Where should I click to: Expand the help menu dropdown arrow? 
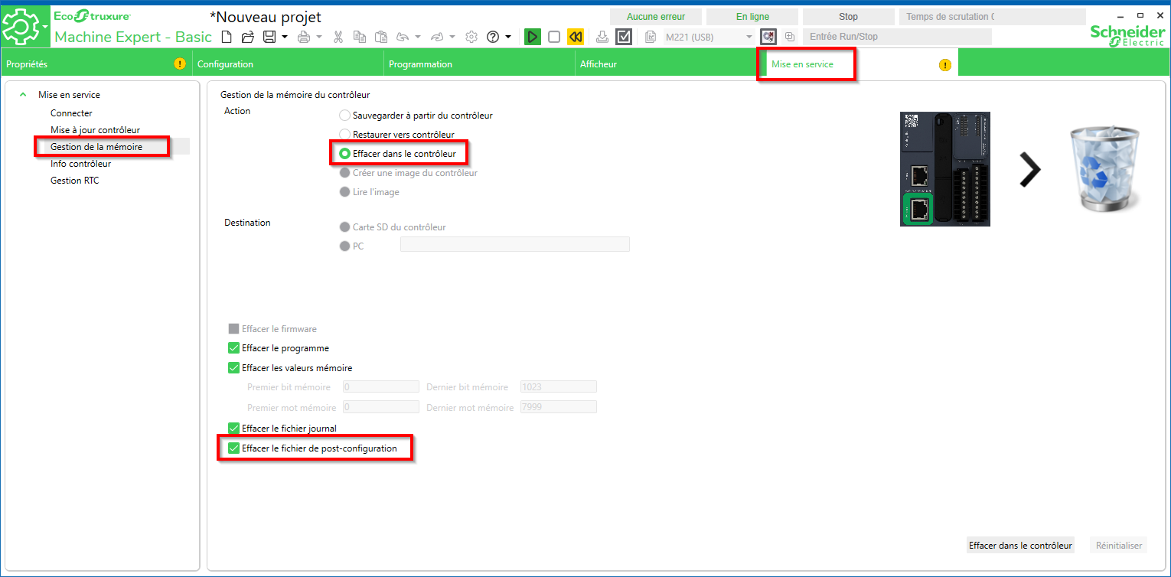508,37
